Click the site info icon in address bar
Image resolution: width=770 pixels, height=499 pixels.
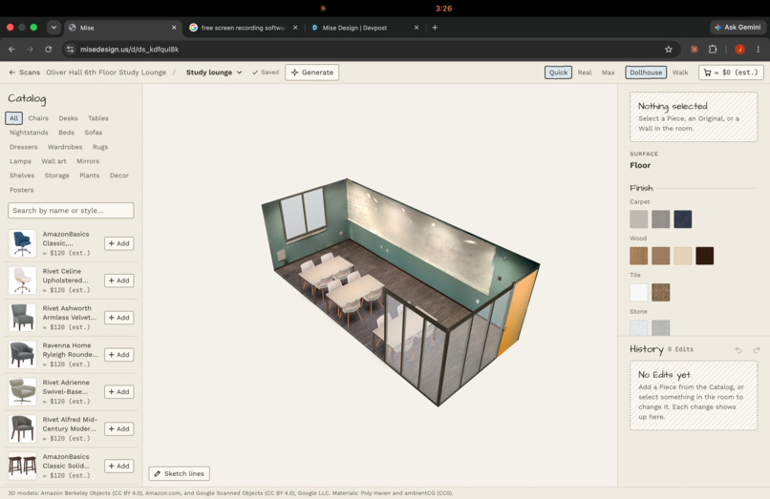[x=71, y=49]
